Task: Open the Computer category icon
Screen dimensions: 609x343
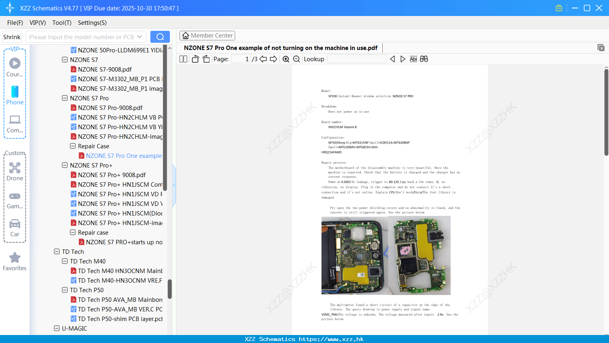Action: 15,124
